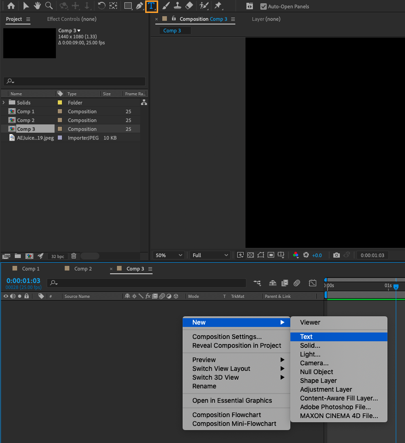
Task: Click the viewer timecode 0:00:01:03 button
Action: click(372, 255)
